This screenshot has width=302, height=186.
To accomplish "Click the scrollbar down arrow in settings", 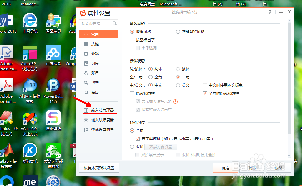I will [x=289, y=156].
